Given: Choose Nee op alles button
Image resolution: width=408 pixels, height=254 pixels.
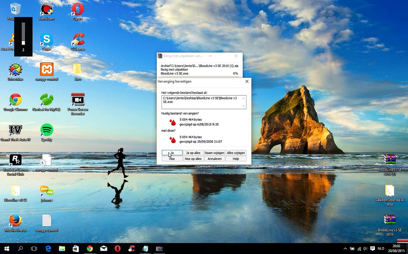Looking at the screenshot, I should pyautogui.click(x=193, y=159).
